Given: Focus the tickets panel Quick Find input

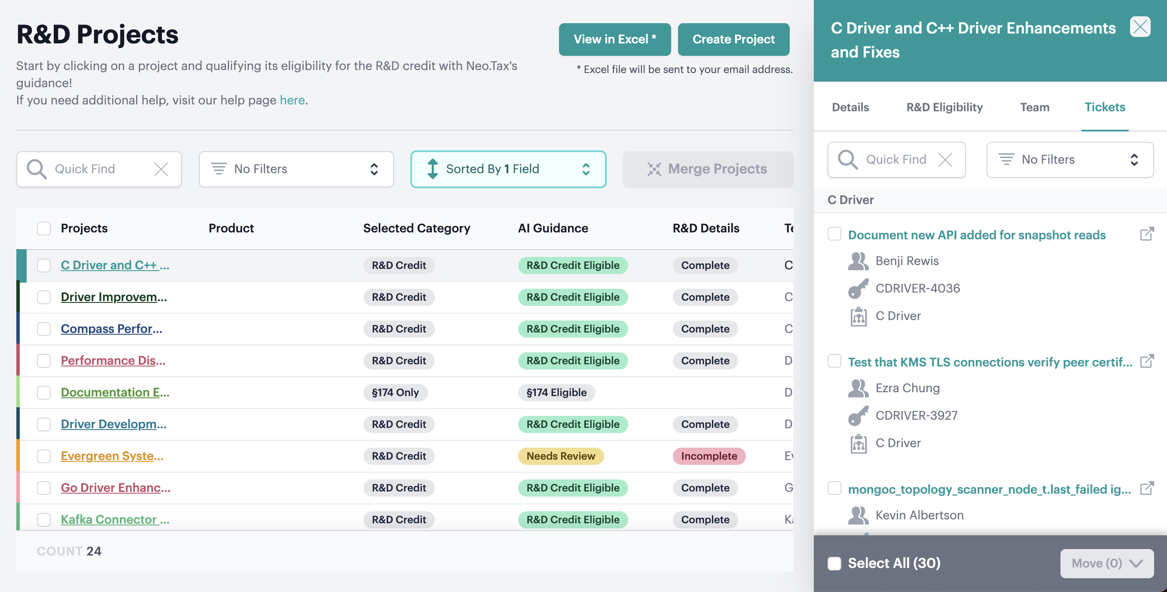Looking at the screenshot, I should (897, 159).
